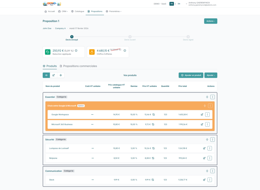Edit the Google Workspace product row
Image resolution: width=260 pixels, height=190 pixels.
[x=202, y=115]
